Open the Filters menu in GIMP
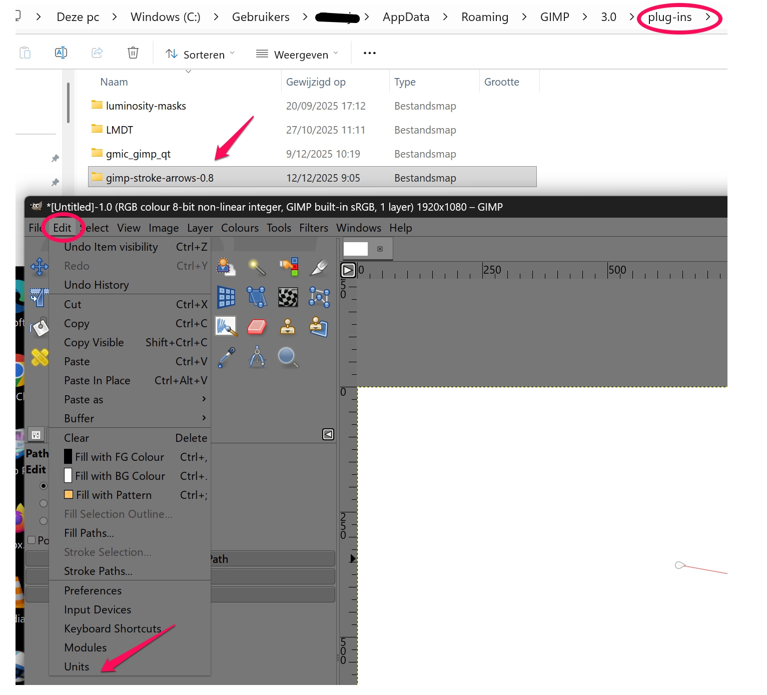Image resolution: width=767 pixels, height=695 pixels. 314,228
